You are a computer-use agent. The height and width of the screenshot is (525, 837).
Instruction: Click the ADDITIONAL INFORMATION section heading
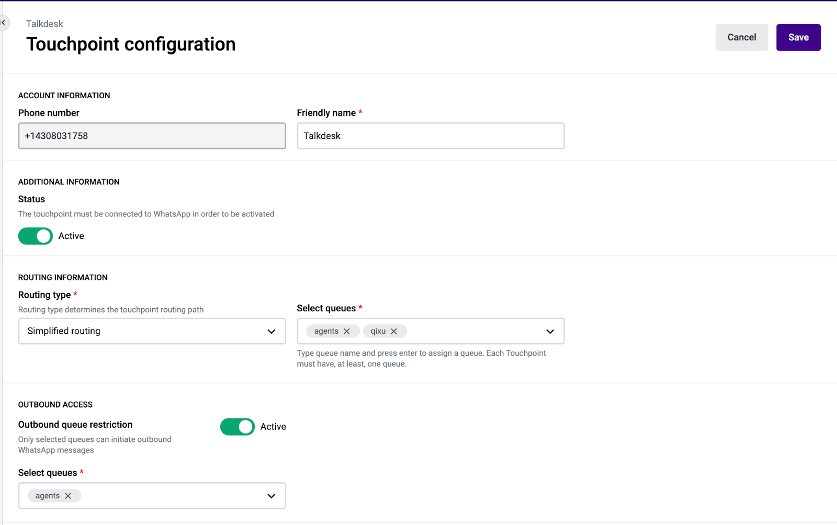[69, 182]
